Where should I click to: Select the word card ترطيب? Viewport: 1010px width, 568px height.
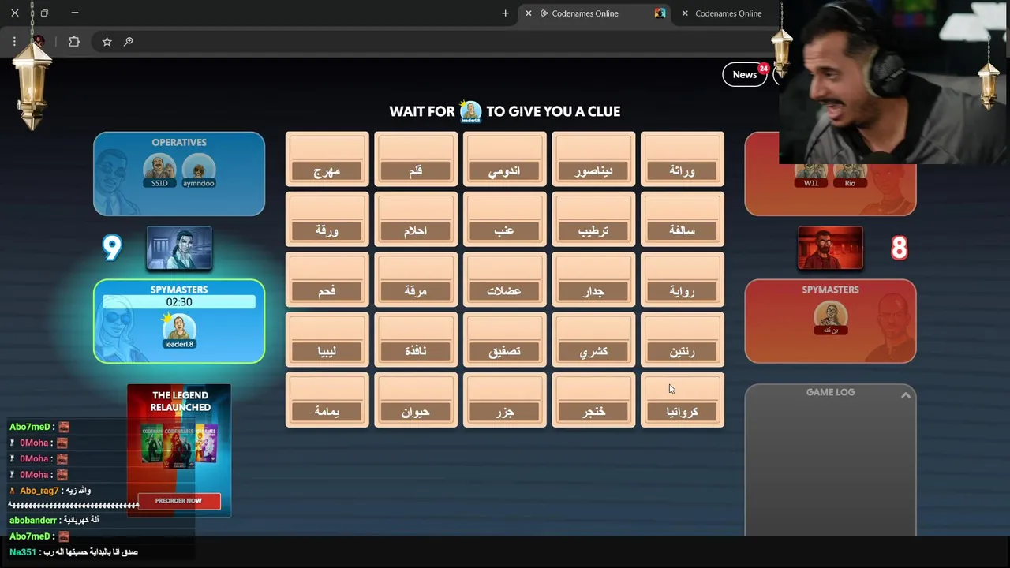click(593, 219)
